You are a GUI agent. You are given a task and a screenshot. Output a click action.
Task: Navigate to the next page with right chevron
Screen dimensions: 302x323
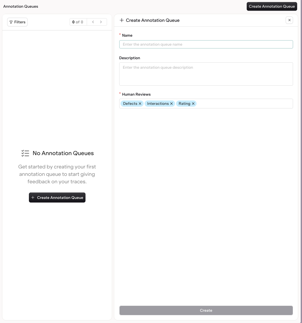click(x=101, y=22)
